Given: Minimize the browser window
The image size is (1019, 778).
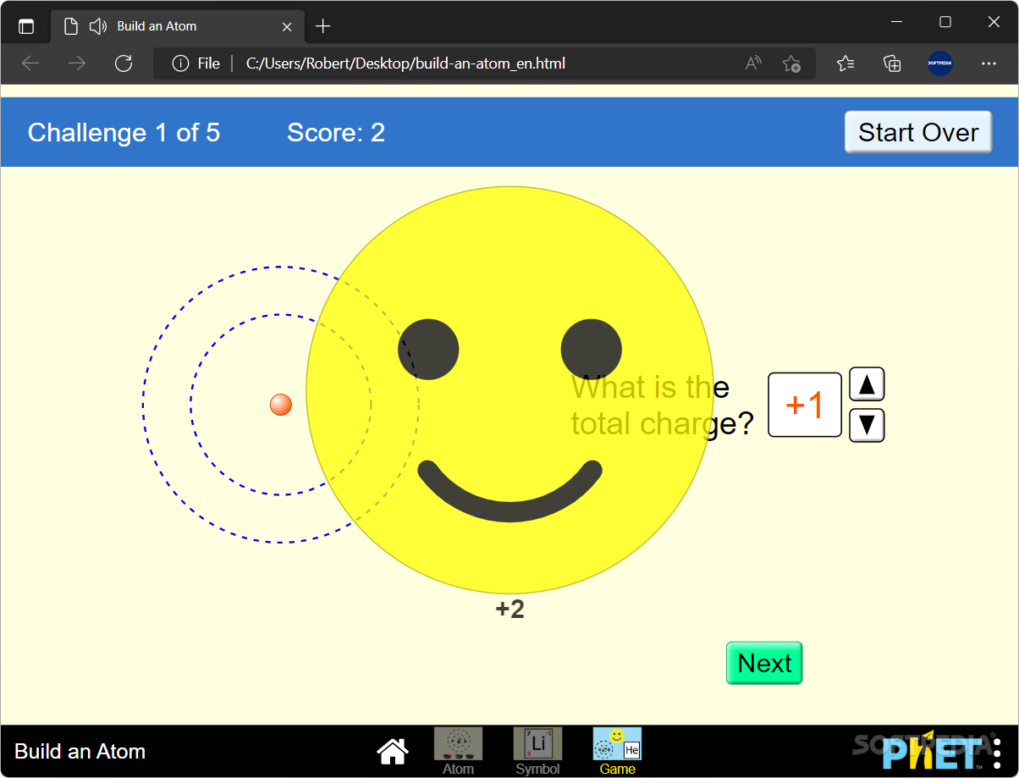Looking at the screenshot, I should 897,22.
